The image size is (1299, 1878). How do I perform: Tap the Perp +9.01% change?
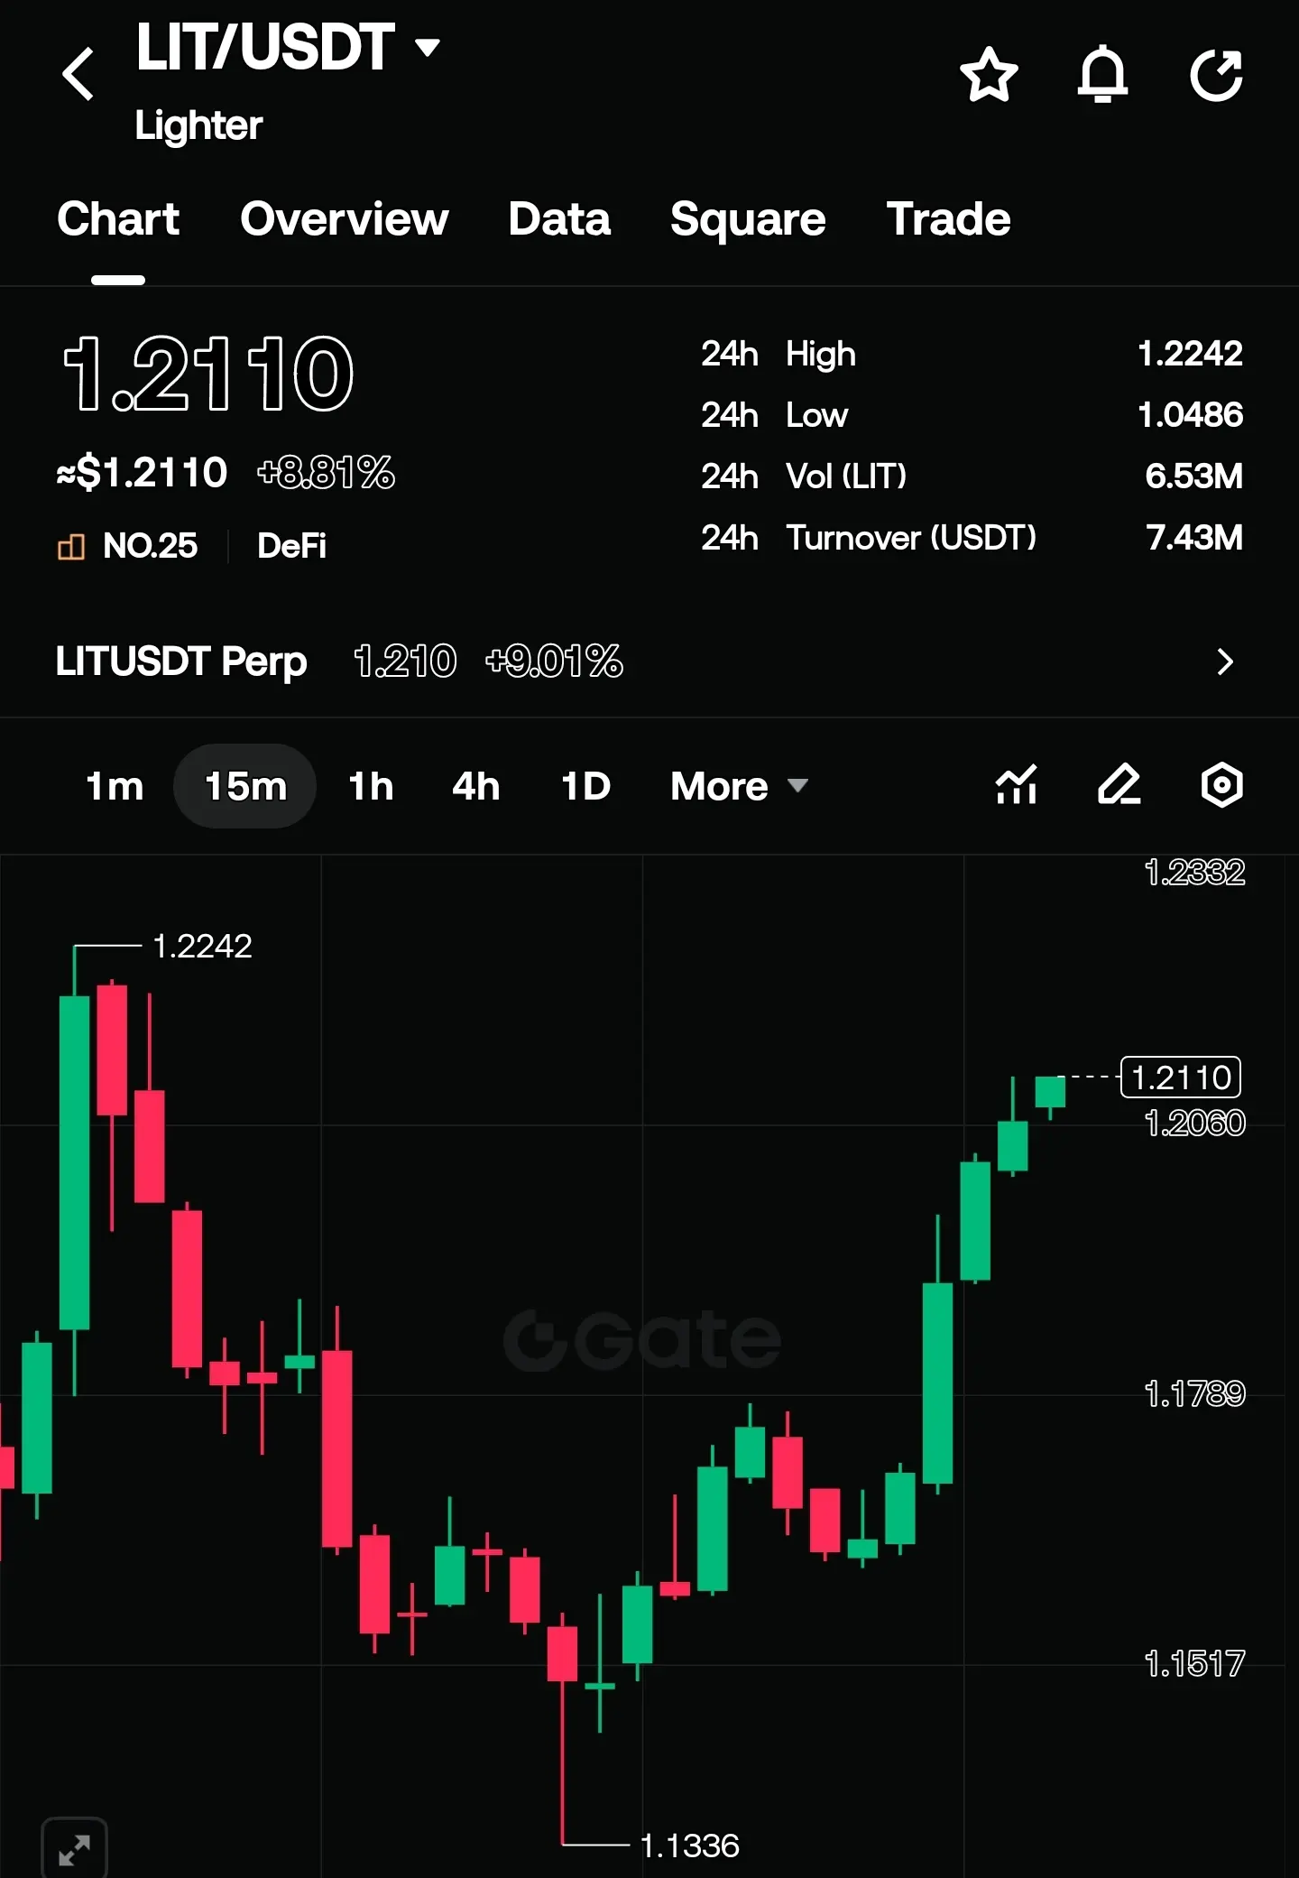554,661
